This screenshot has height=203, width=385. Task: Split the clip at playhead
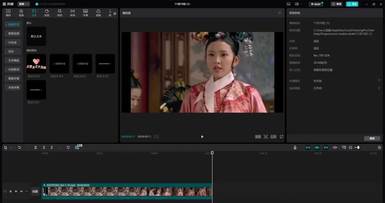click(x=36, y=147)
